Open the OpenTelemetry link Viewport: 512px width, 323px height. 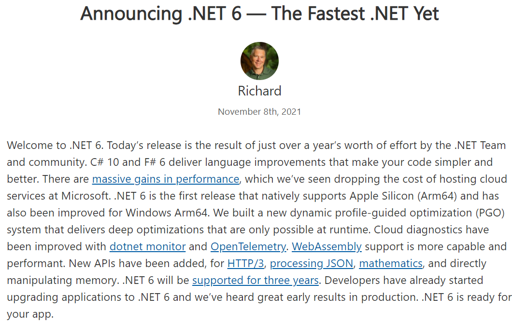pos(248,246)
